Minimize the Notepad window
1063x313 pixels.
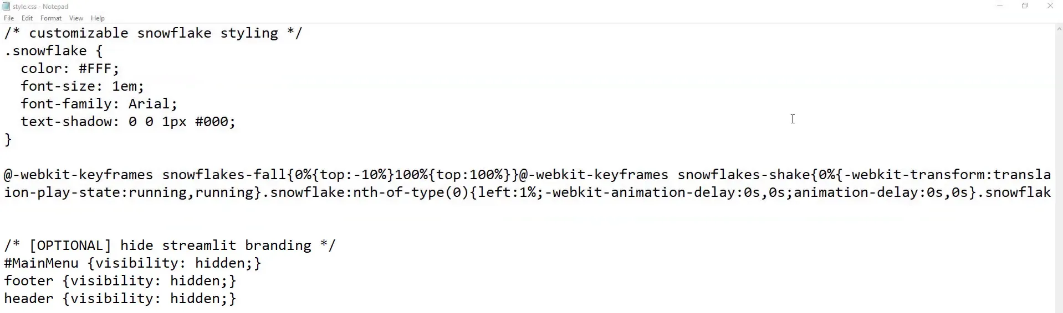[x=1000, y=6]
